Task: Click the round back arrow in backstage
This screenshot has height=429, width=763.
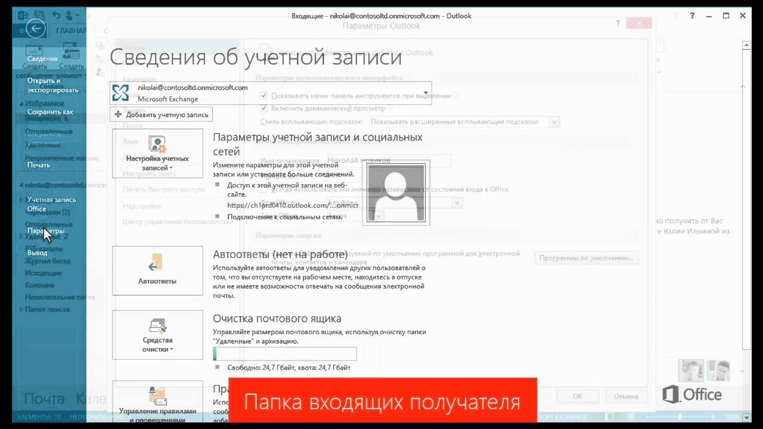Action: click(36, 28)
